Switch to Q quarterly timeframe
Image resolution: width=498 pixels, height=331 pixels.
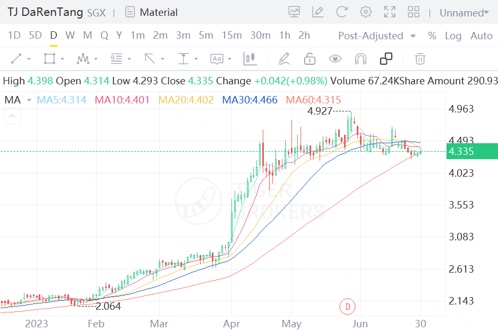click(x=104, y=35)
